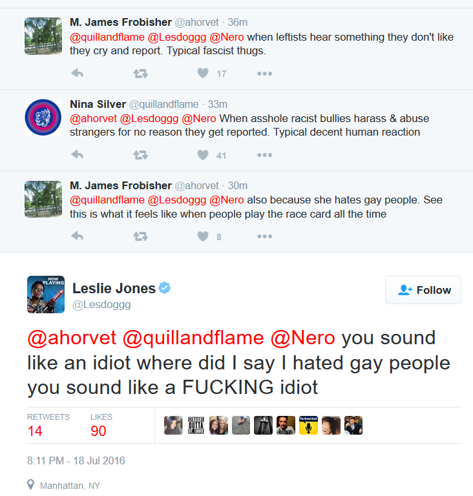473x496 pixels.
Task: View the 90 likes list
Action: [x=101, y=425]
